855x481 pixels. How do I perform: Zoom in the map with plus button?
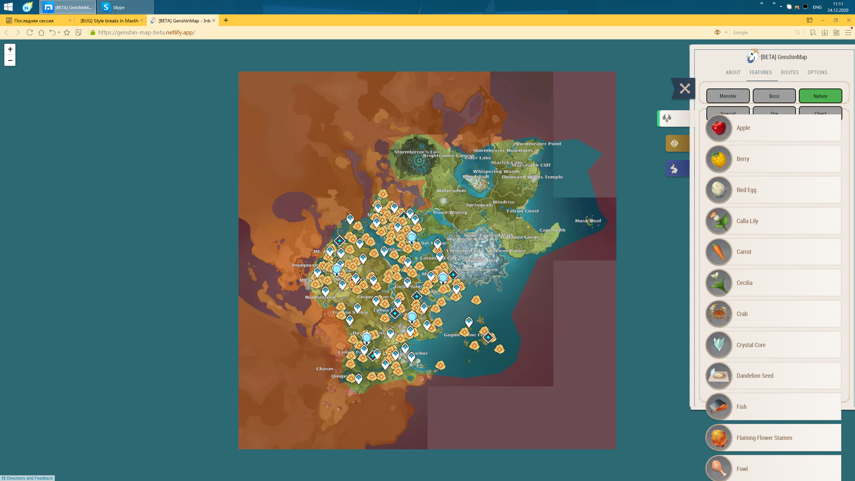pyautogui.click(x=10, y=49)
